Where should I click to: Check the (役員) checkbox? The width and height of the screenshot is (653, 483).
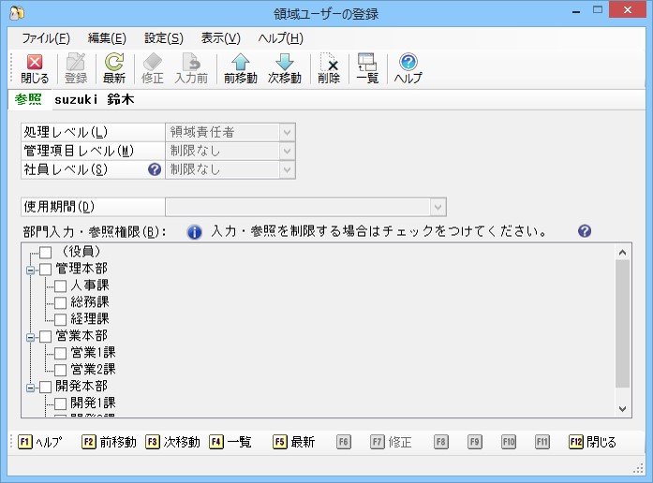(x=45, y=252)
